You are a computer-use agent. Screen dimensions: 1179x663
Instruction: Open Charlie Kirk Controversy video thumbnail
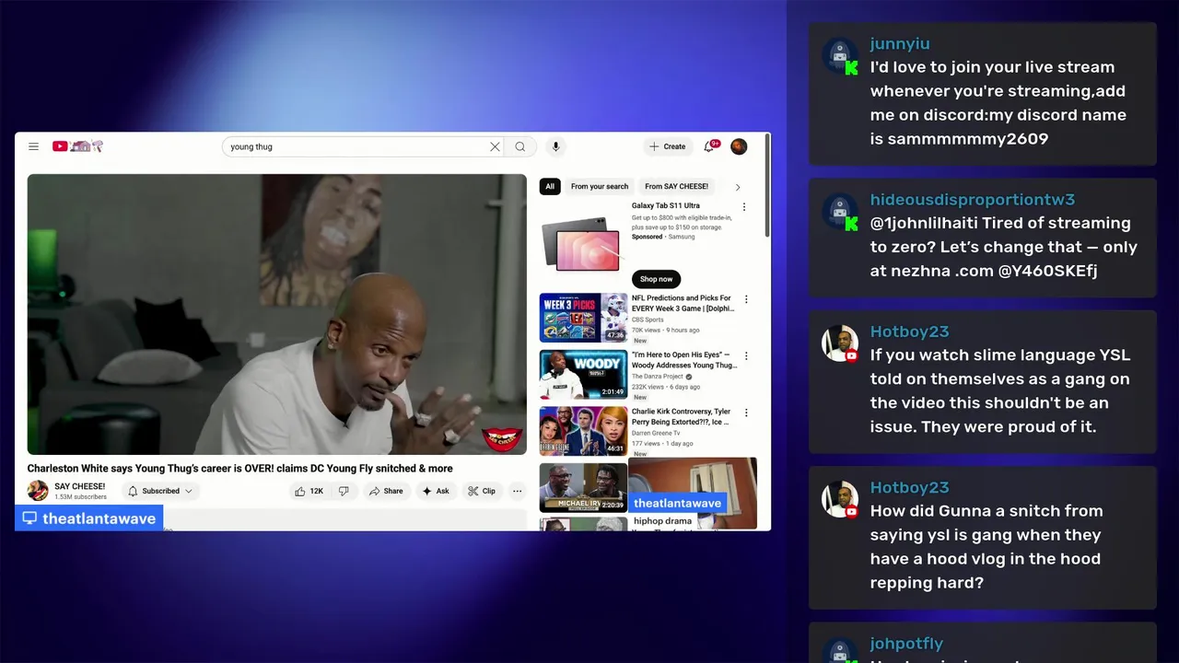[583, 431]
